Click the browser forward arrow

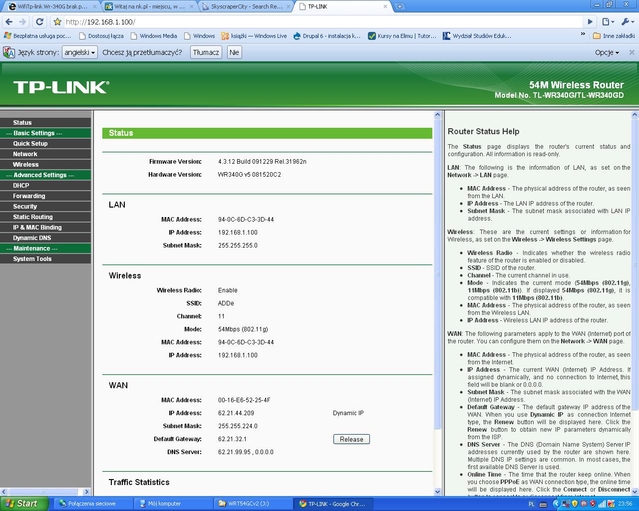22,22
